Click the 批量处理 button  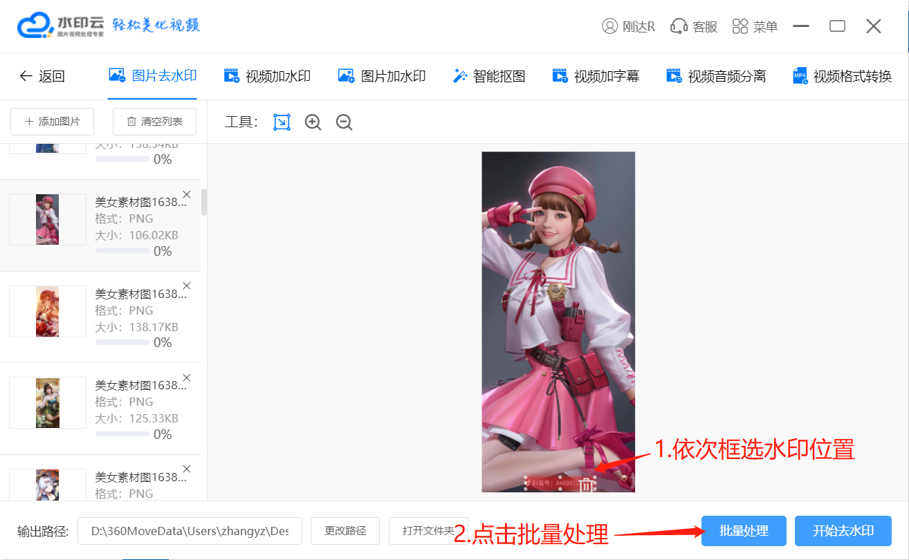point(744,531)
